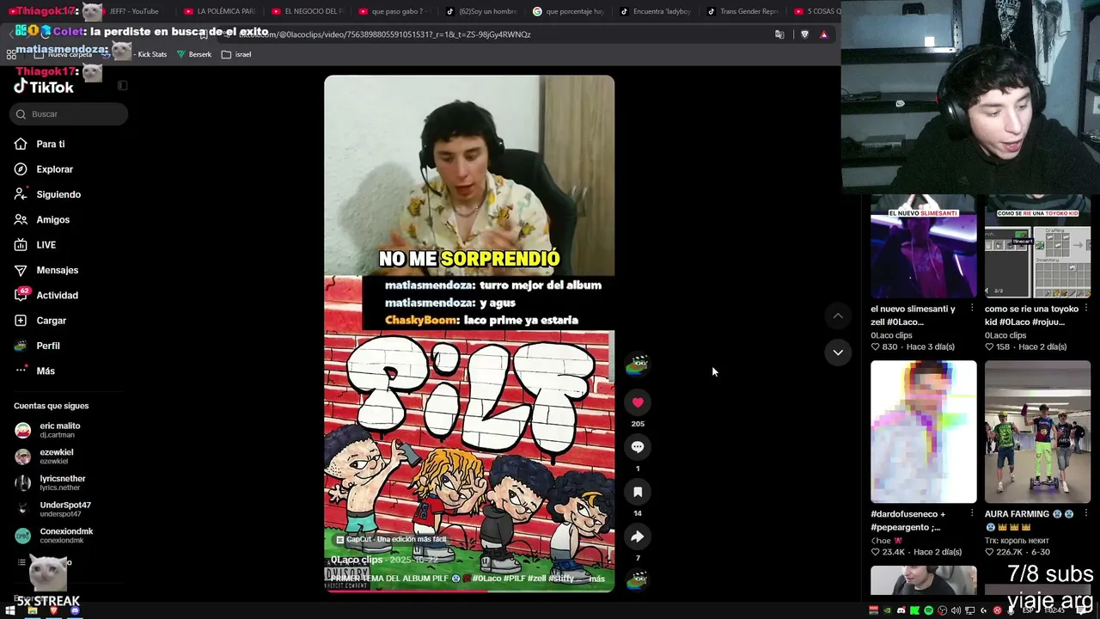Open the spinning sound disc icon
This screenshot has width=1100, height=619.
point(637,580)
